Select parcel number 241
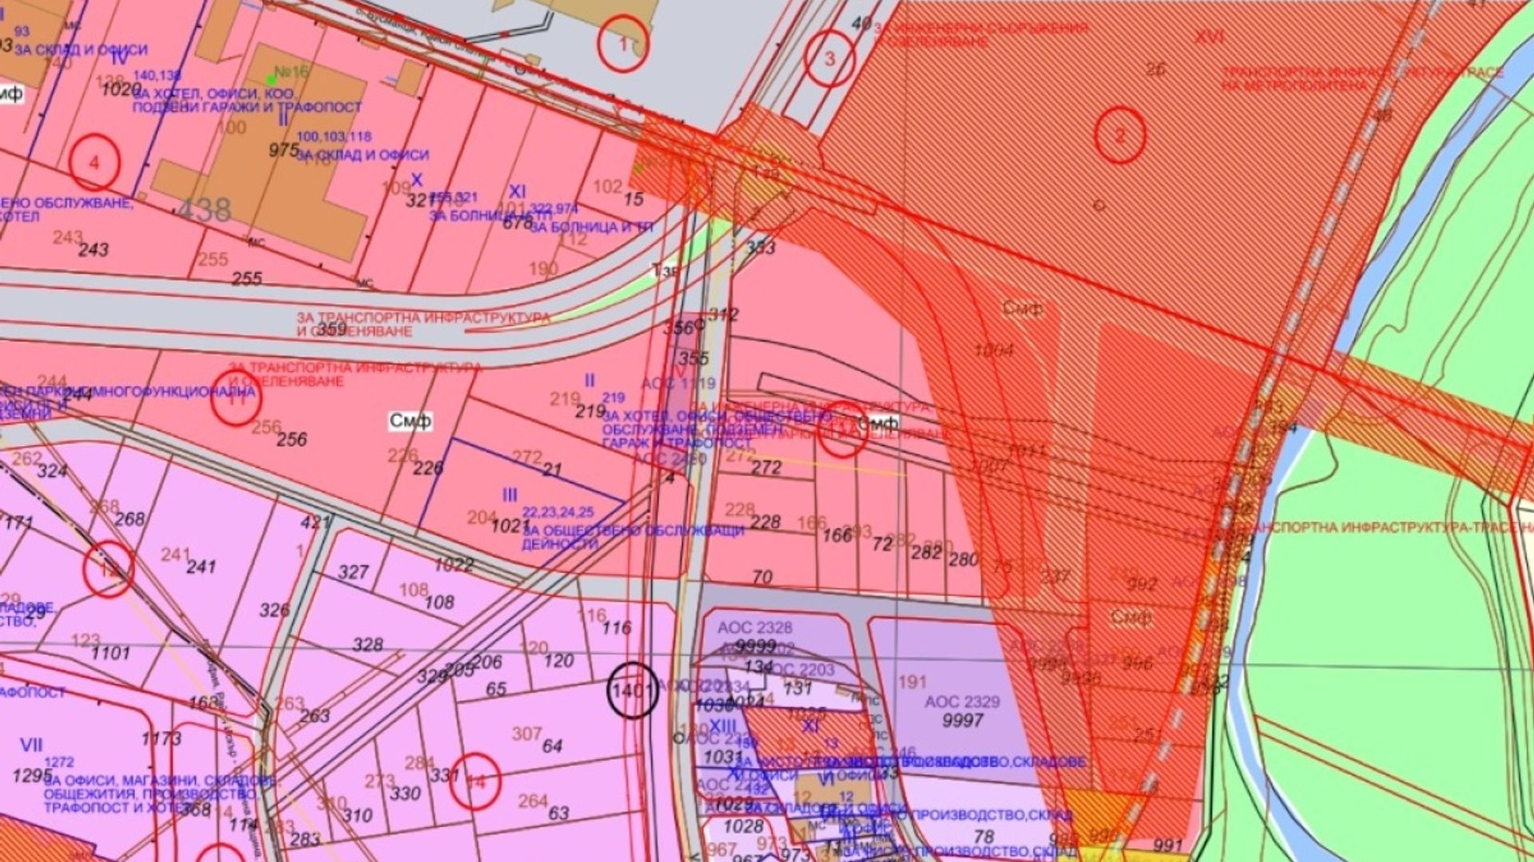This screenshot has width=1534, height=862. pos(201,567)
